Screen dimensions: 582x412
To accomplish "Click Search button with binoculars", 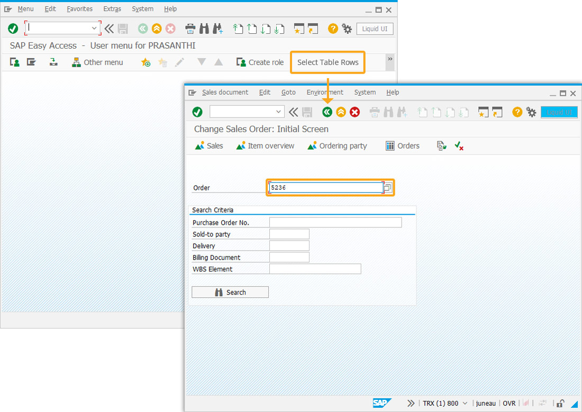I will click(230, 292).
